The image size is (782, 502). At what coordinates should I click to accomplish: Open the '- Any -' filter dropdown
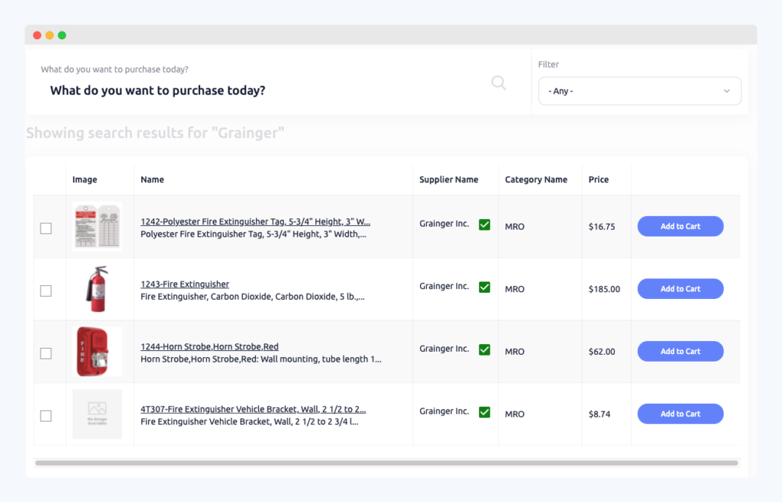640,90
